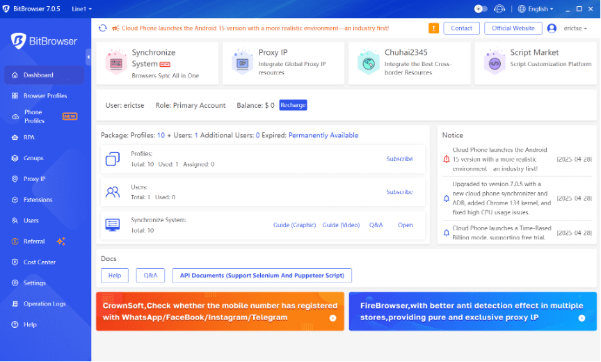Click the megaphone announcement icon
Viewport: 601px width, 362px height.
[x=115, y=29]
